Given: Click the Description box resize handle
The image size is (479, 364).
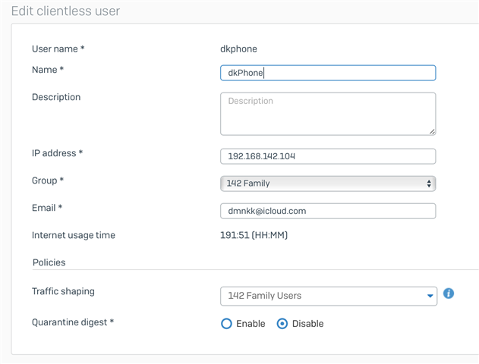Looking at the screenshot, I should point(432,131).
